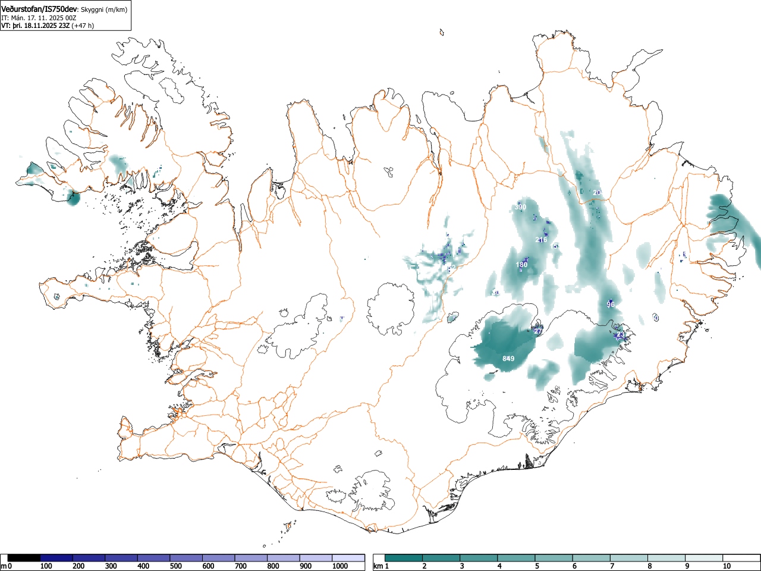761x571 pixels.
Task: Click the white swatch right of 10 km
Action: point(741,558)
